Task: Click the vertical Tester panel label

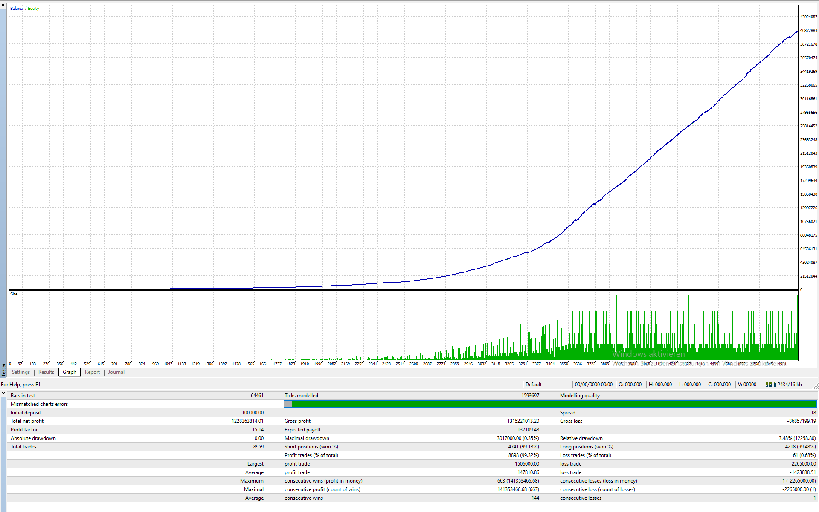Action: tap(3, 370)
